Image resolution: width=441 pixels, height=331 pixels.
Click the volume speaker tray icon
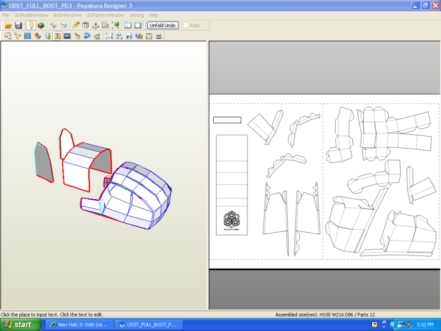tap(409, 324)
